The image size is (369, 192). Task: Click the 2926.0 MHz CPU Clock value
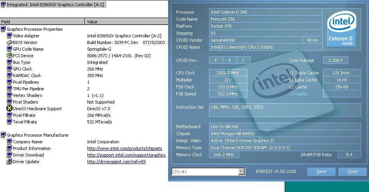(228, 73)
